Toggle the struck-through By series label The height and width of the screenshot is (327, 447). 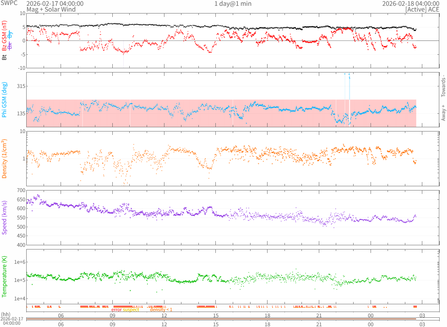(x=10, y=34)
